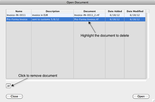Click the vertical scrollbar of the document table
This screenshot has height=102, width=155.
(x=148, y=46)
